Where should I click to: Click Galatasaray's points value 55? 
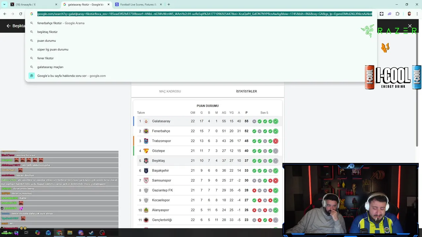pos(246,121)
